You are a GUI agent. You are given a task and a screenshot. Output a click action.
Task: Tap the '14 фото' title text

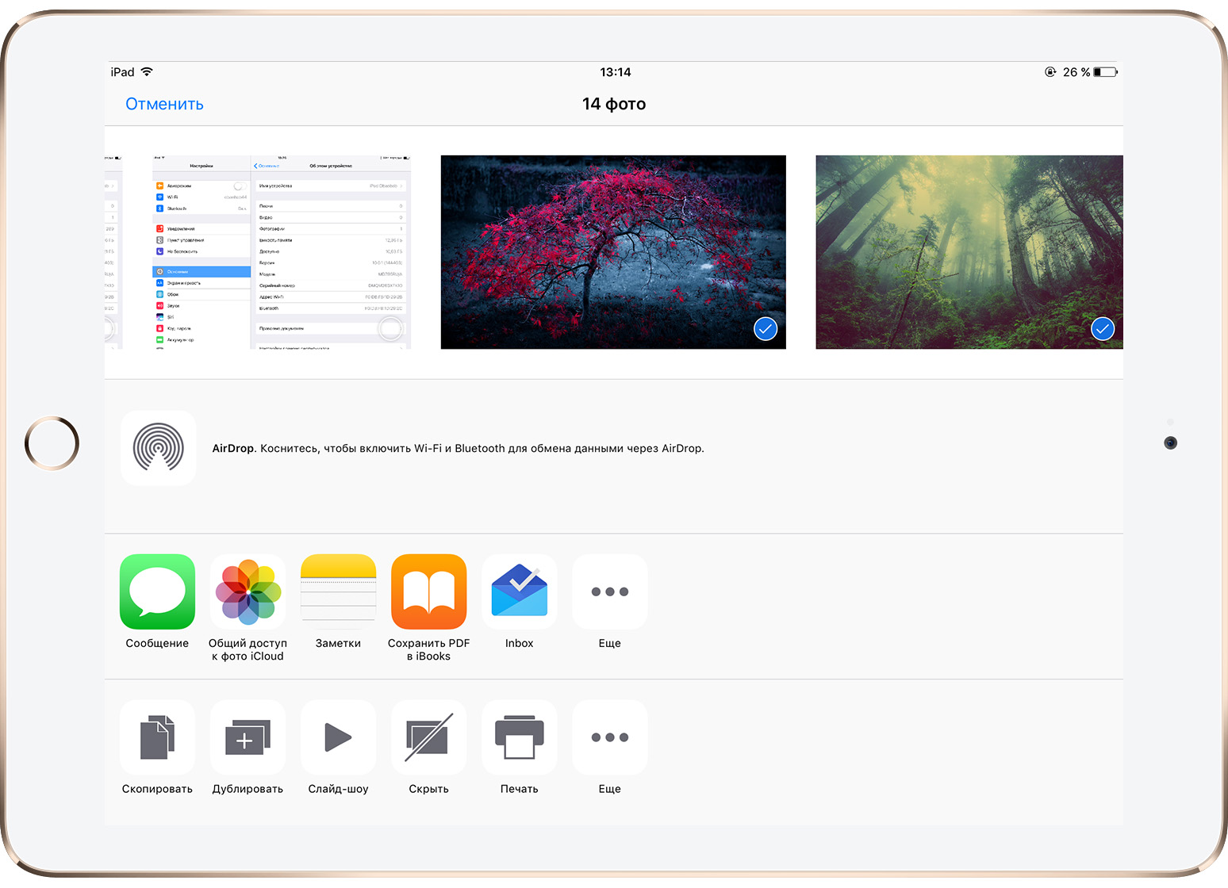pyautogui.click(x=614, y=104)
